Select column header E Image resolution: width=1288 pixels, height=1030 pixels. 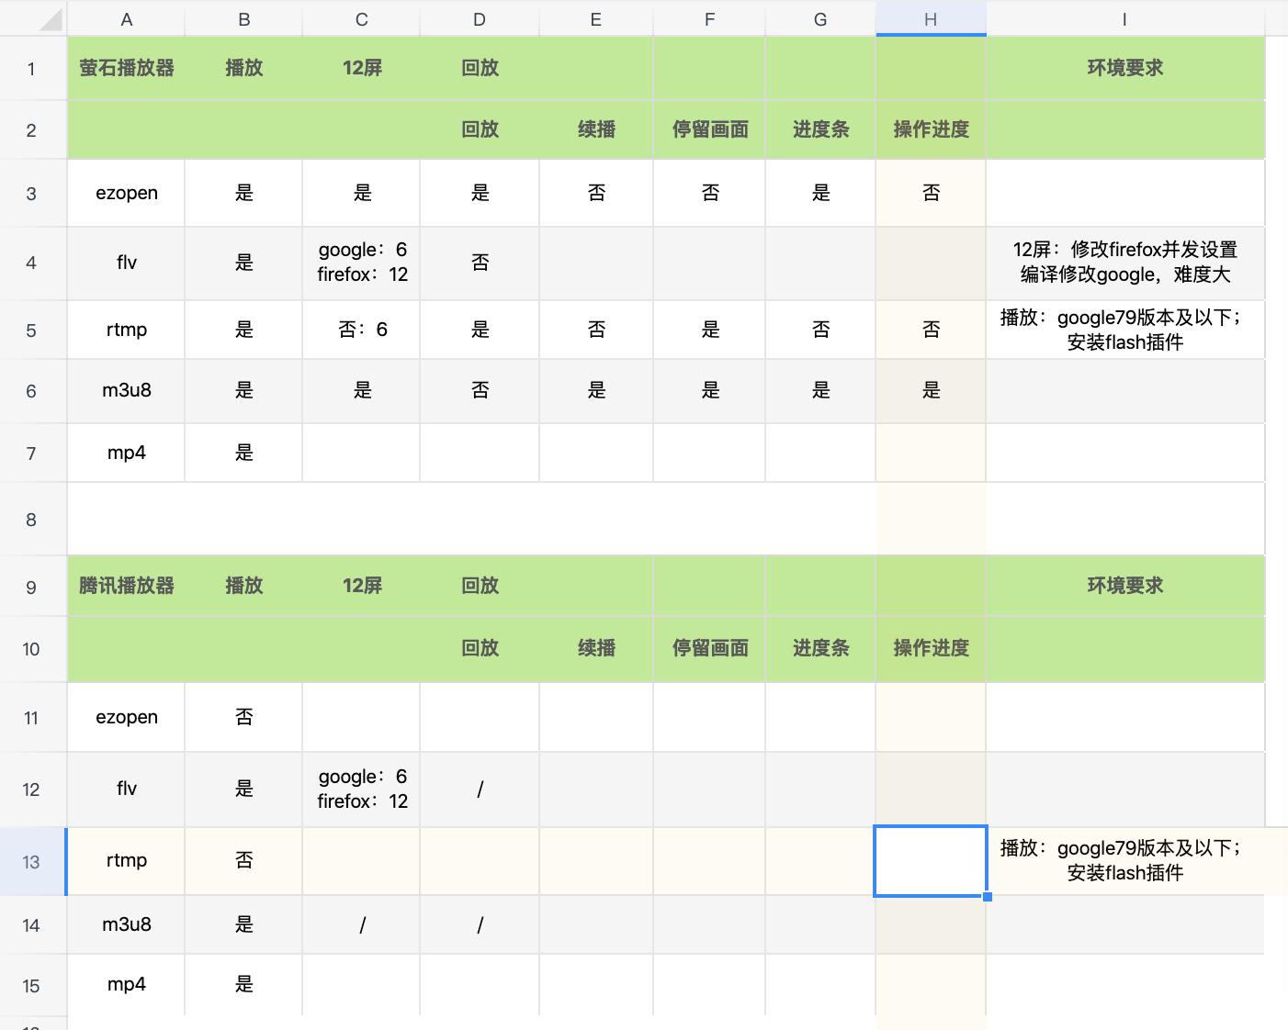[x=596, y=19]
